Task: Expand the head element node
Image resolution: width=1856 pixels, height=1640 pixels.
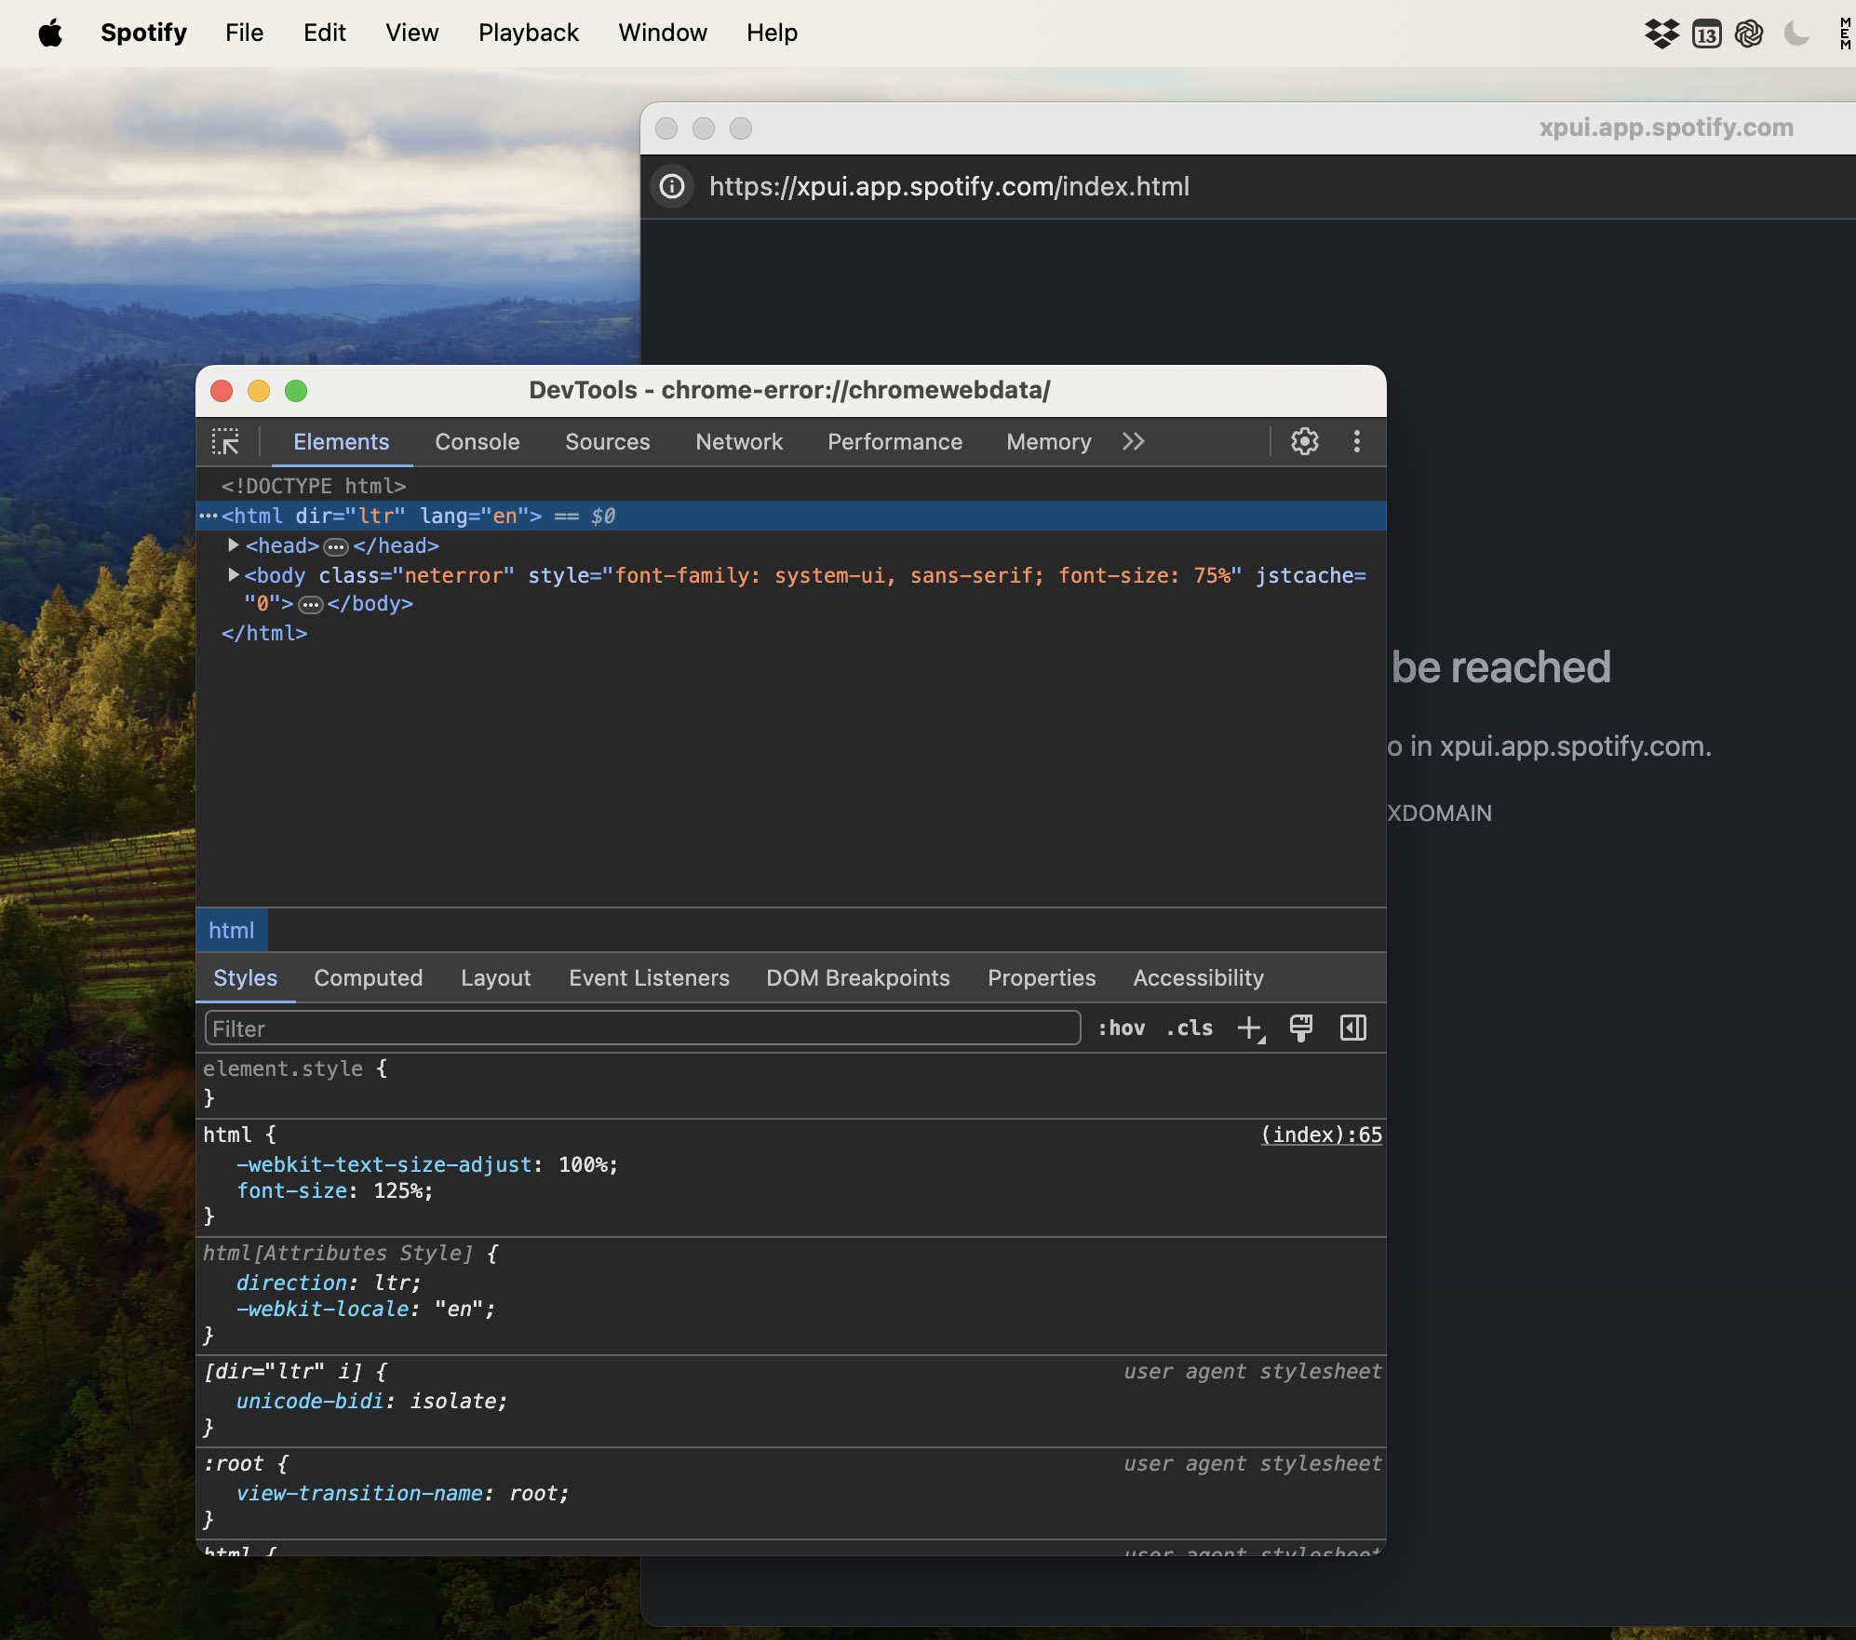Action: coord(234,545)
